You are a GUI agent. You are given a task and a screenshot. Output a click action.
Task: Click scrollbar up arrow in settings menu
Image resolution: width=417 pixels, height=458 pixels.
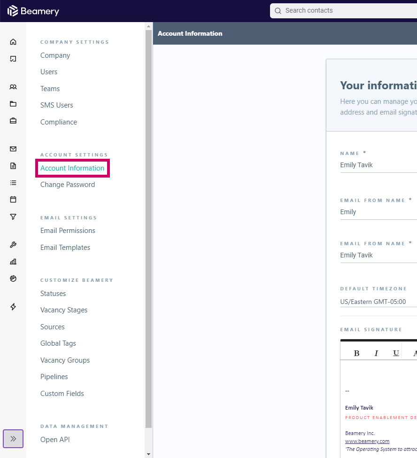[149, 26]
